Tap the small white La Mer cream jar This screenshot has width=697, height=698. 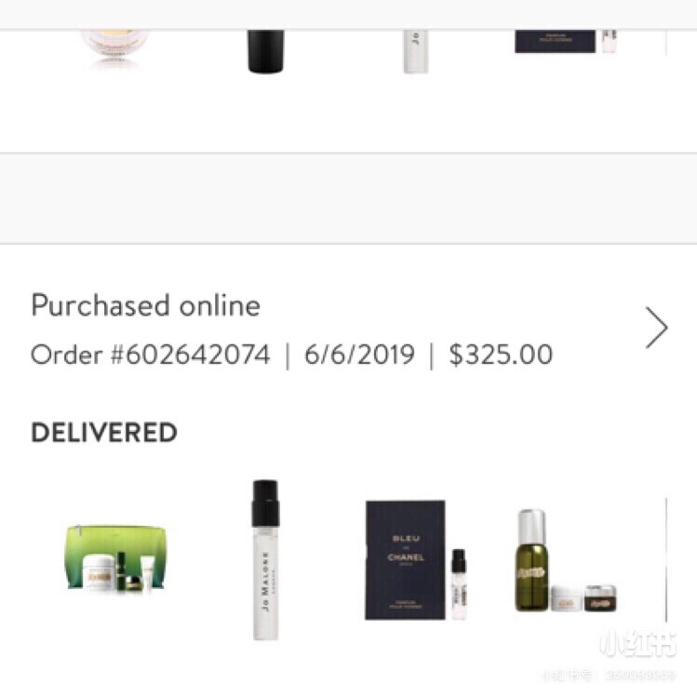(x=567, y=598)
